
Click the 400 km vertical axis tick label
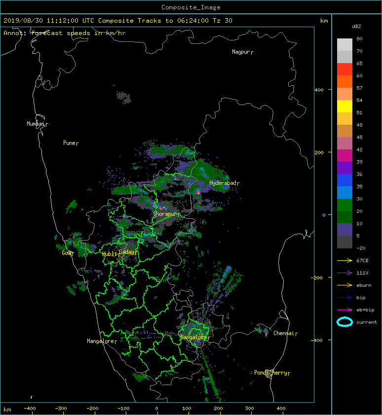pos(319,90)
